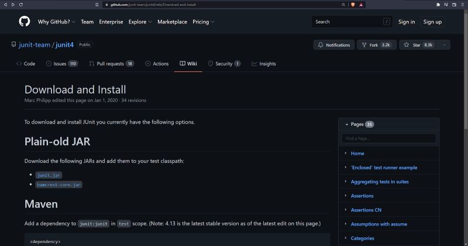Download hamcrest-core.jar link

(x=59, y=184)
